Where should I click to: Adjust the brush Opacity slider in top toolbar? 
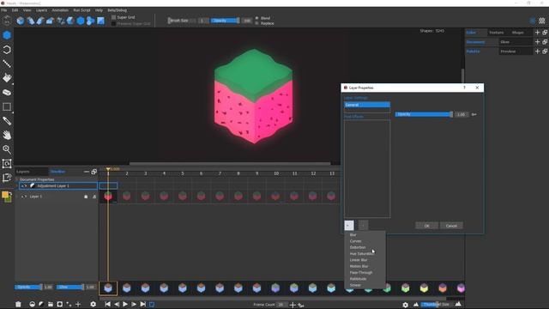(225, 21)
